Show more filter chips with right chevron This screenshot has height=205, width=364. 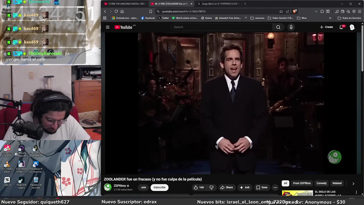(x=353, y=184)
